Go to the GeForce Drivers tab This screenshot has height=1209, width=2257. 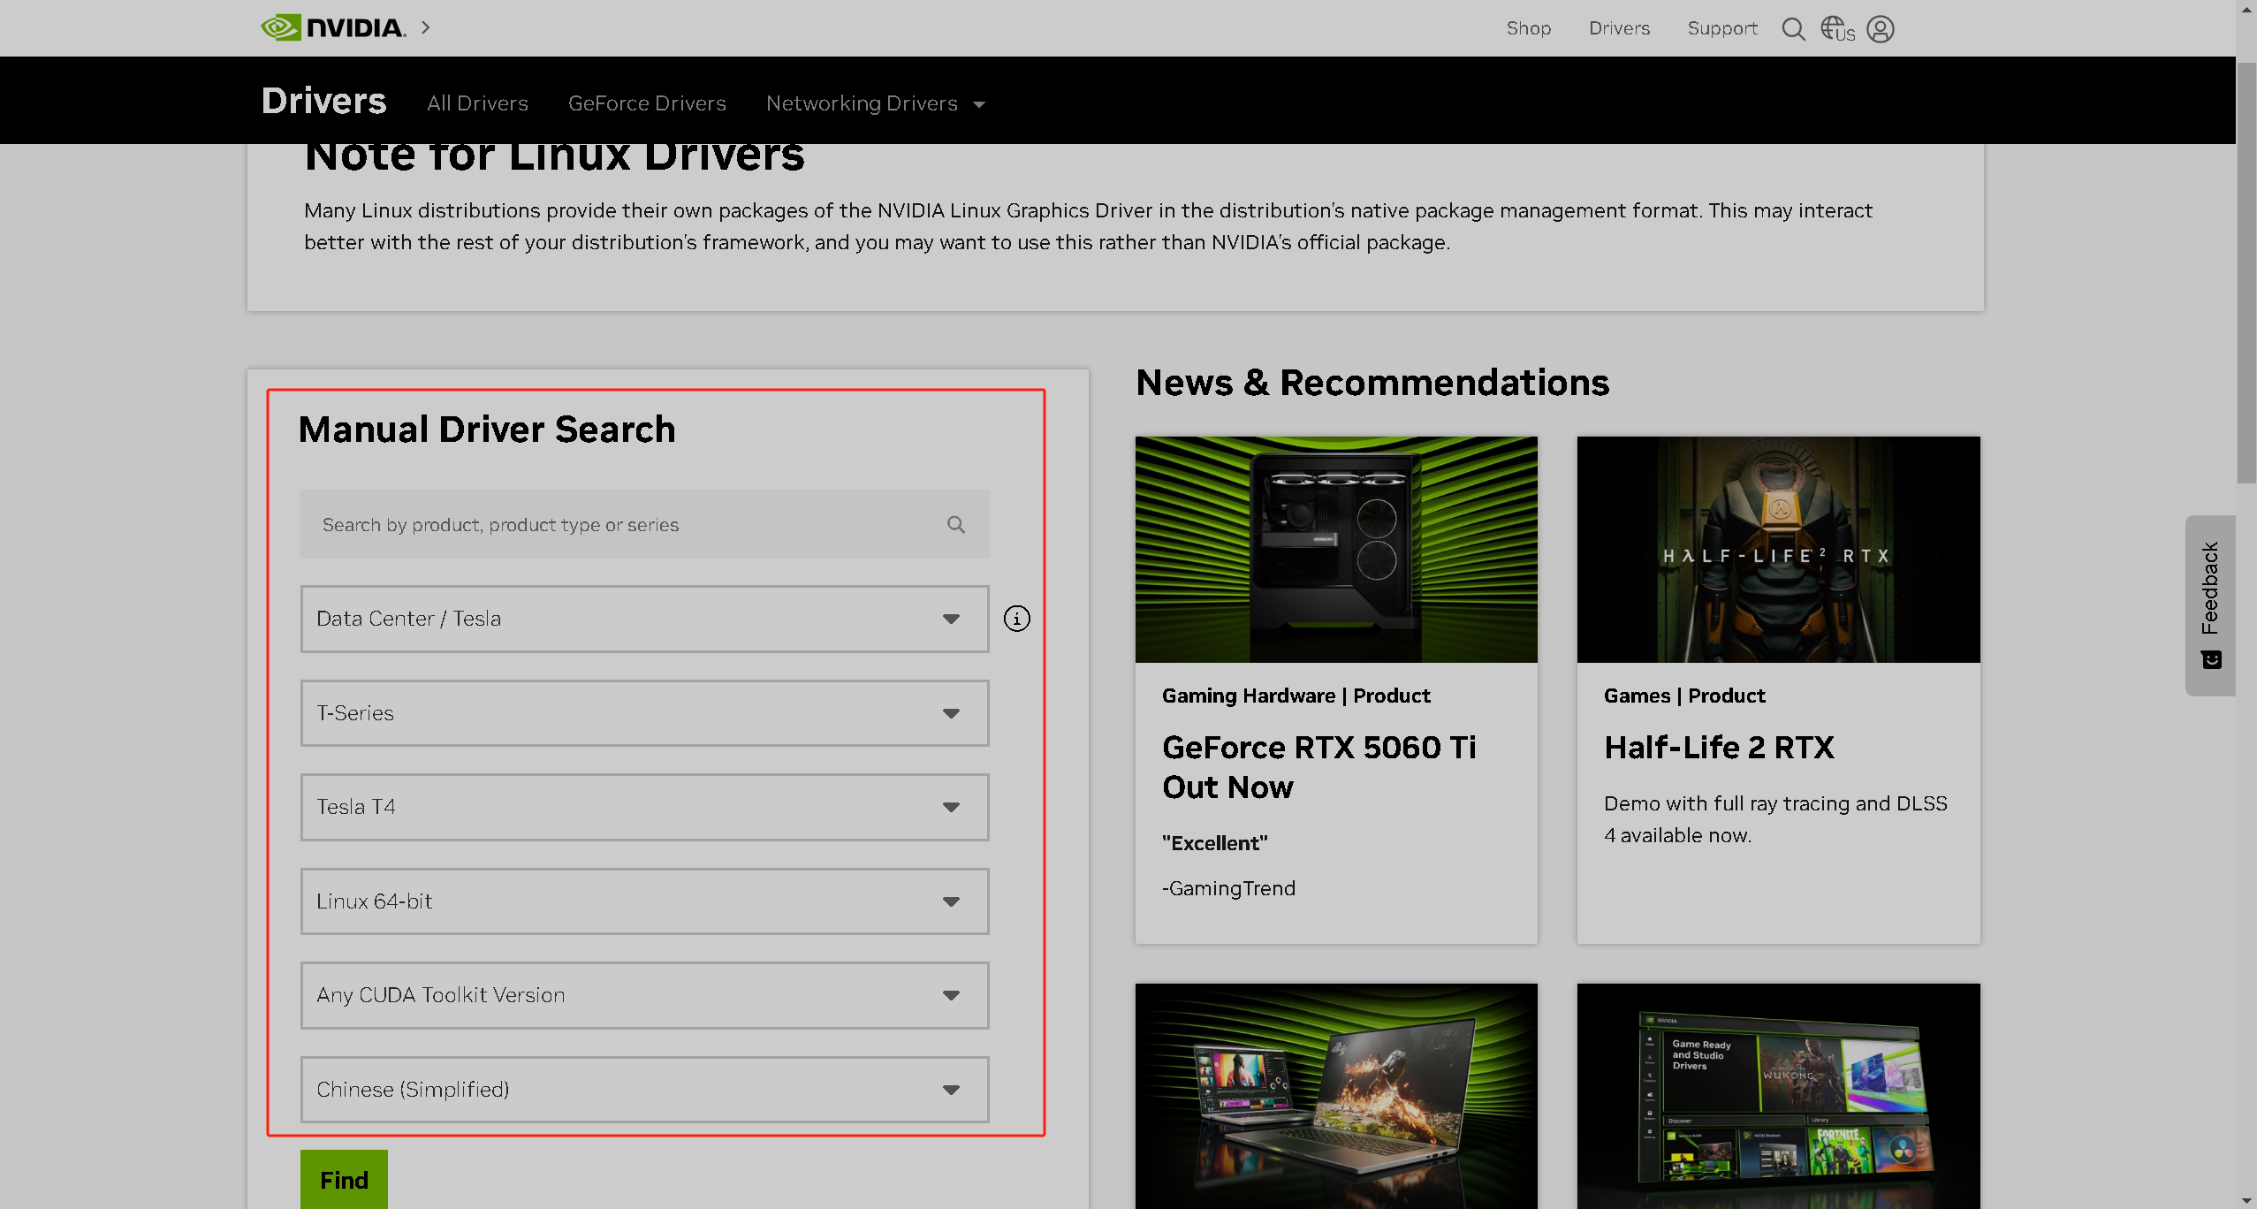click(x=647, y=103)
